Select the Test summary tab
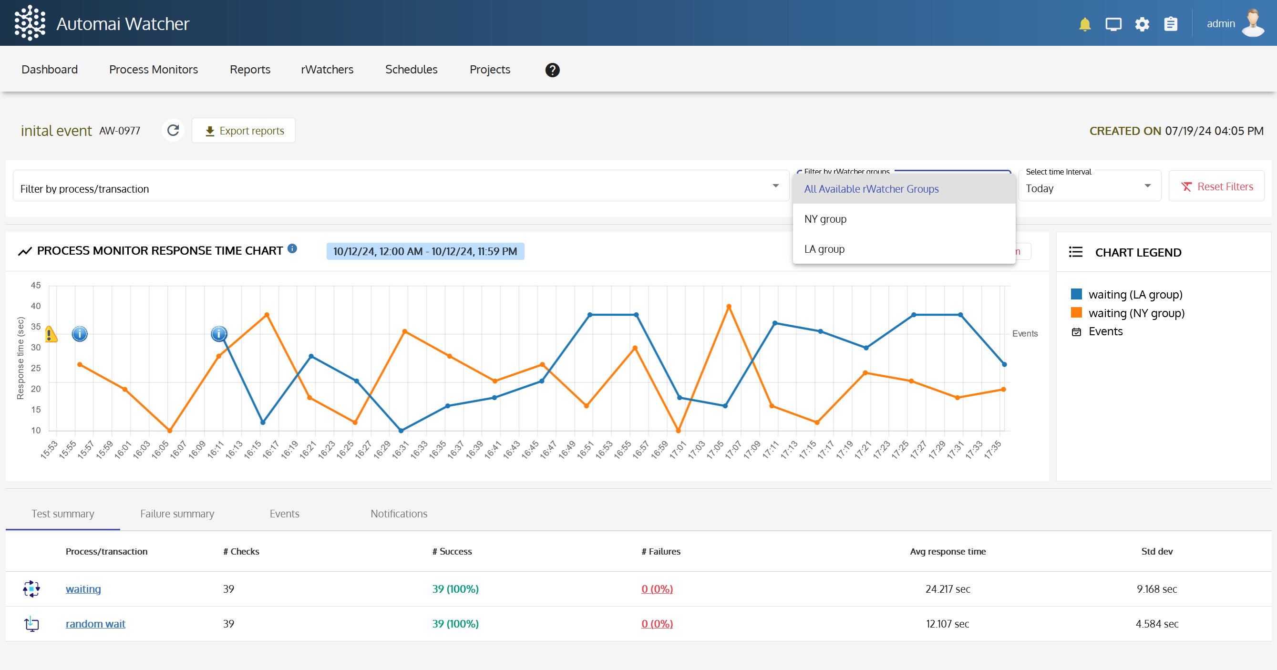The image size is (1277, 670). point(63,514)
